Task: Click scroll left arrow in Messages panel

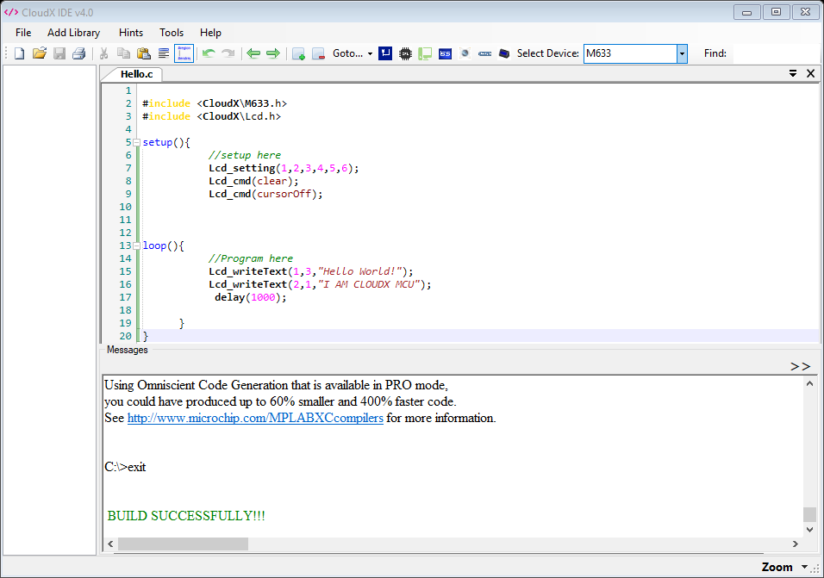Action: pos(110,544)
